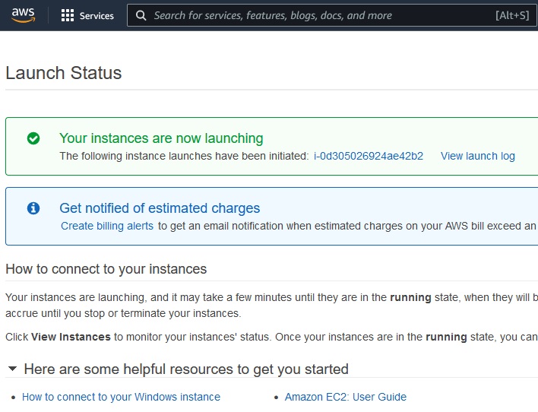Click the Alt+S shortcut hint
Image resolution: width=538 pixels, height=412 pixels.
(x=511, y=15)
